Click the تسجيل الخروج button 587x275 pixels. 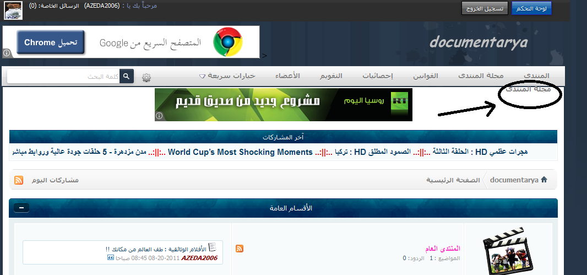click(485, 8)
